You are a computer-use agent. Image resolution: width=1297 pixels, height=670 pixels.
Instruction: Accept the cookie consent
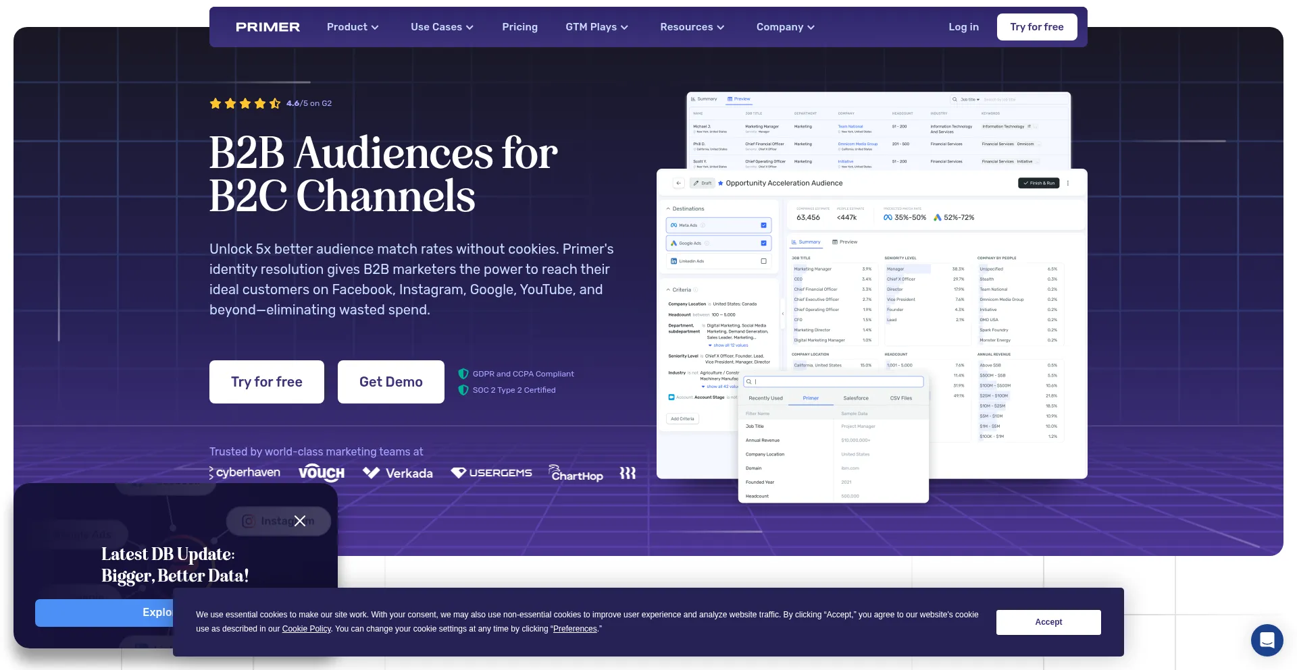[x=1048, y=622]
